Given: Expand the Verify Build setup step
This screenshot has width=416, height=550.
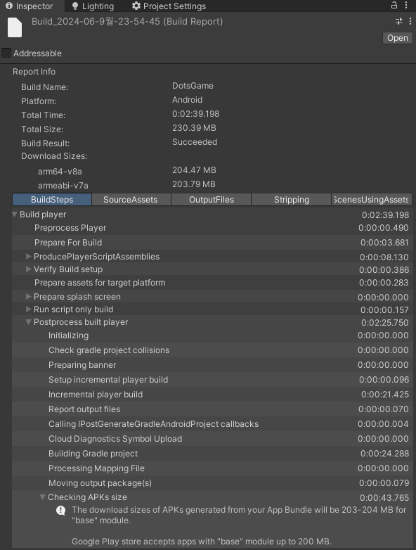Looking at the screenshot, I should point(29,269).
